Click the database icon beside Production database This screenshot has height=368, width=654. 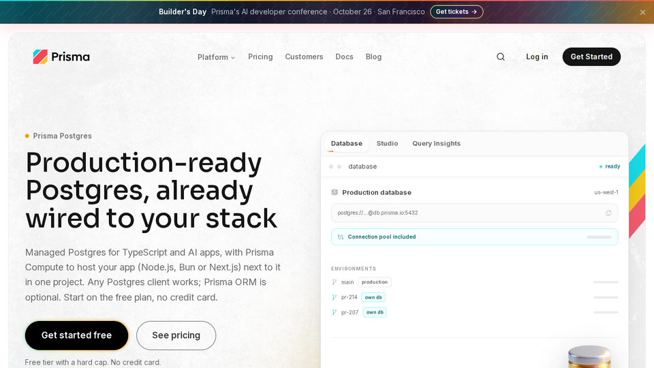(334, 192)
